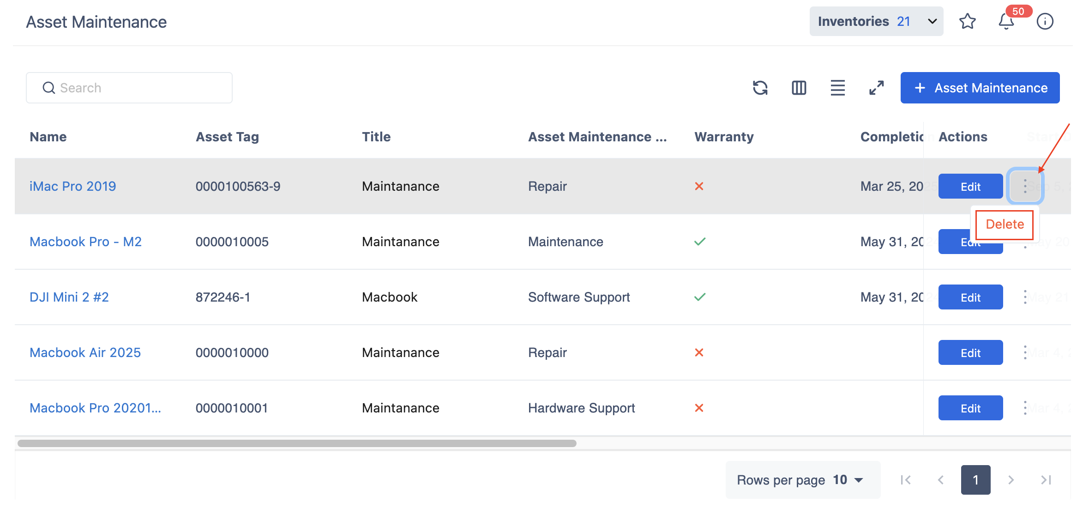The width and height of the screenshot is (1083, 521).
Task: Click the info circle icon
Action: pyautogui.click(x=1045, y=21)
